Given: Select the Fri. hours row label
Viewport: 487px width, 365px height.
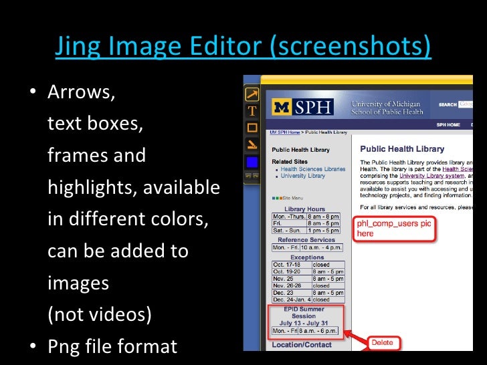Looking at the screenshot, I should [290, 223].
